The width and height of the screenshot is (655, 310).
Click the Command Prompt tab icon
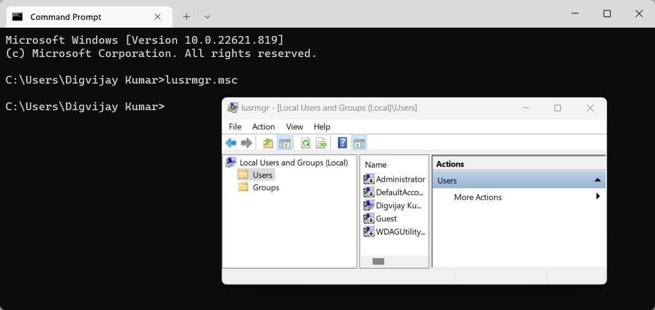coord(17,17)
